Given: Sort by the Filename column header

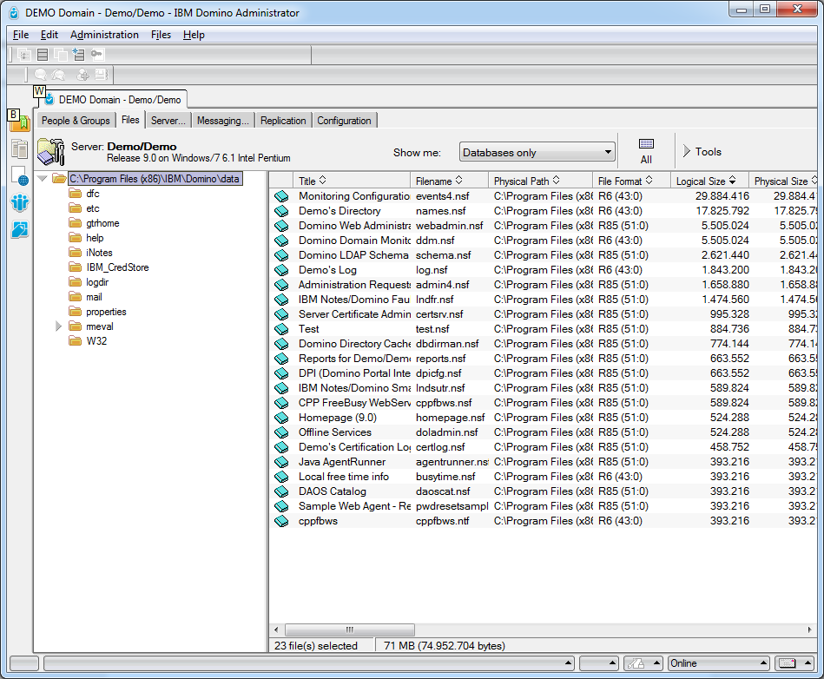Looking at the screenshot, I should point(439,181).
